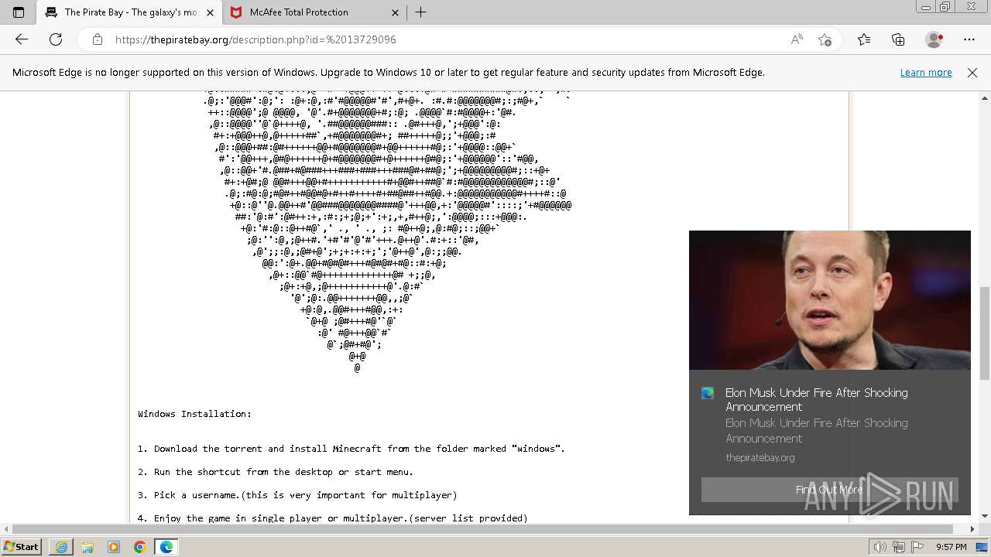Open Action Center flag tray icon
Viewport: 991px width, 557px height.
pos(917,547)
